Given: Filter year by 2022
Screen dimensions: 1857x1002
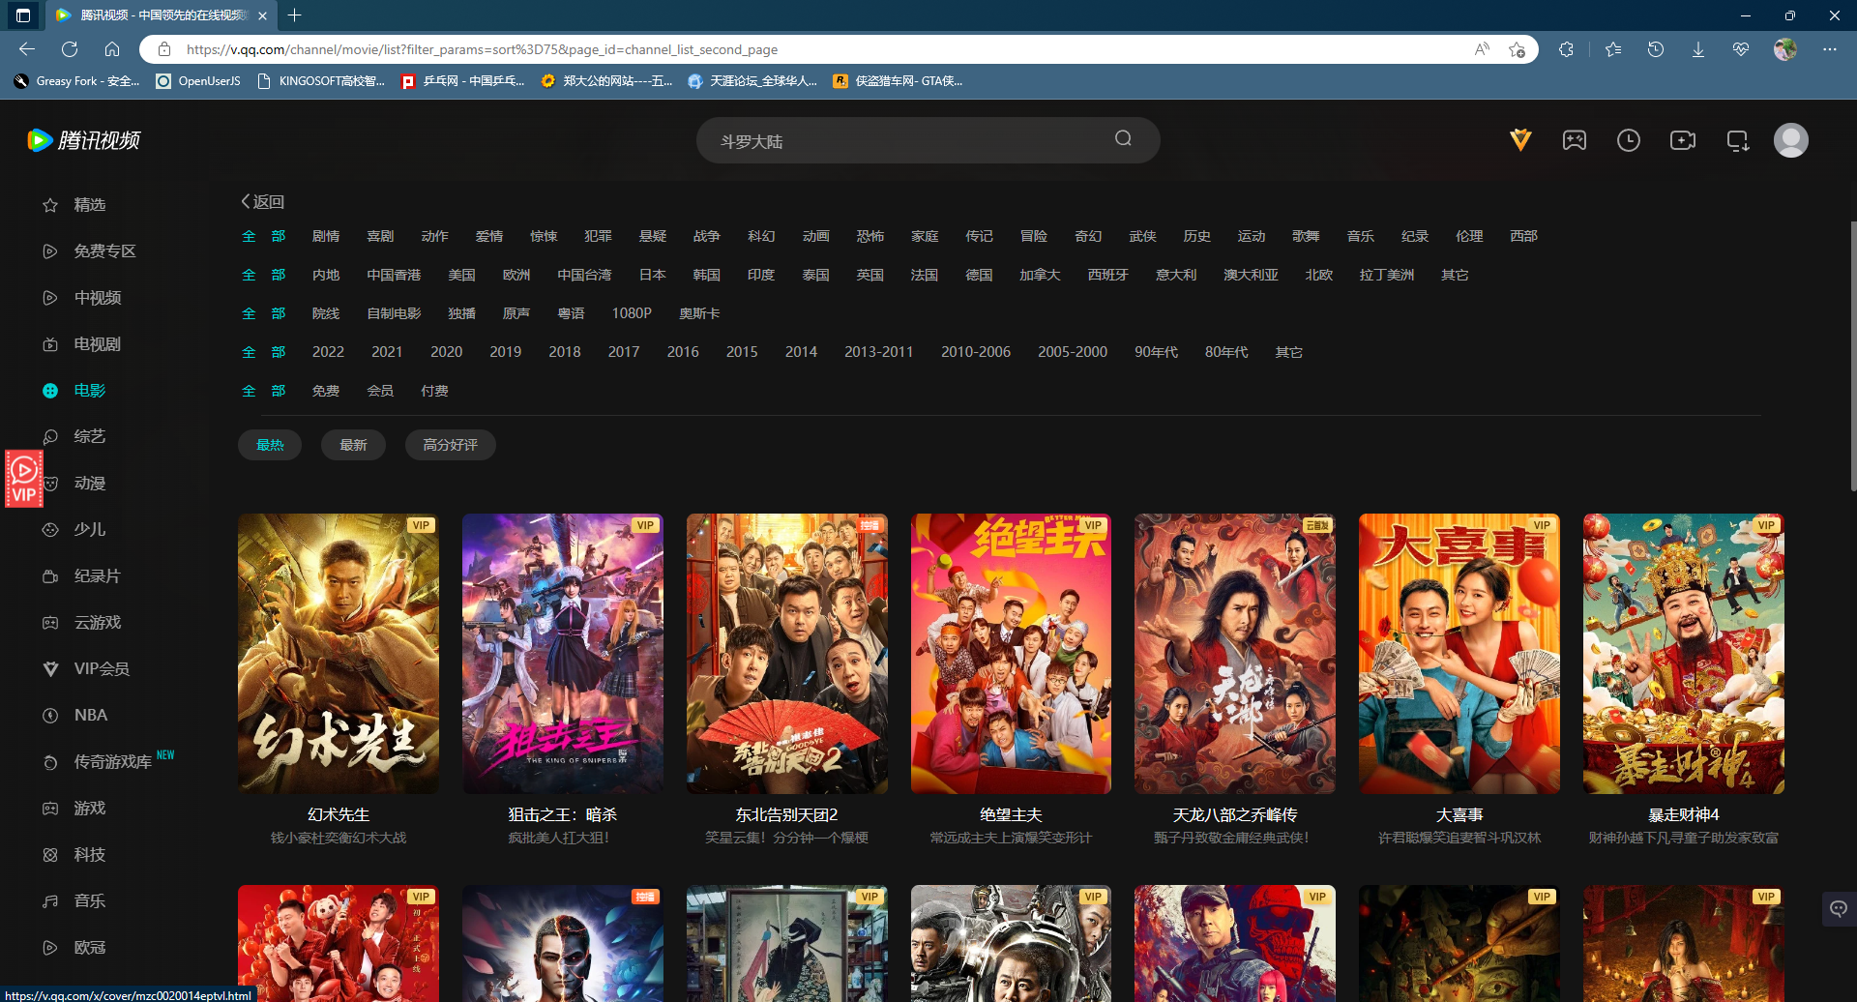Looking at the screenshot, I should [x=328, y=352].
